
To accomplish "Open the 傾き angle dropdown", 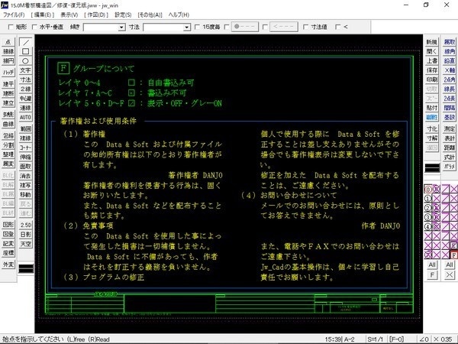I will (x=122, y=28).
